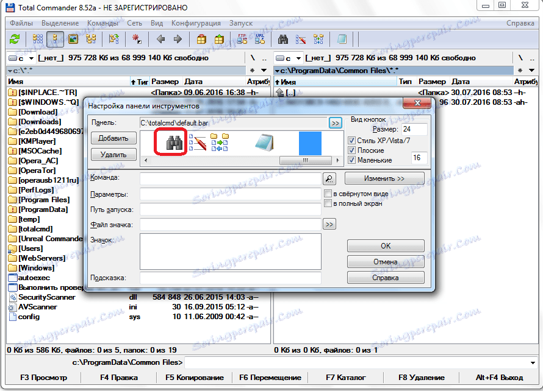Open the Запуск menu
The width and height of the screenshot is (543, 391).
point(240,23)
